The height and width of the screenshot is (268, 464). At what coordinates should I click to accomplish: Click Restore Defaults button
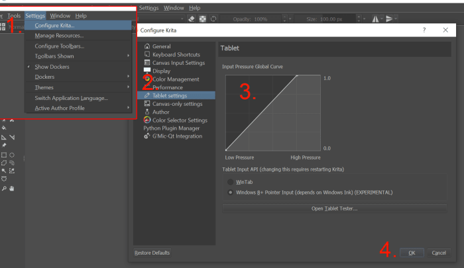152,253
